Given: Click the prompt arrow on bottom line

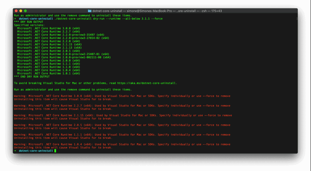Looking at the screenshot, I should 15,151.
